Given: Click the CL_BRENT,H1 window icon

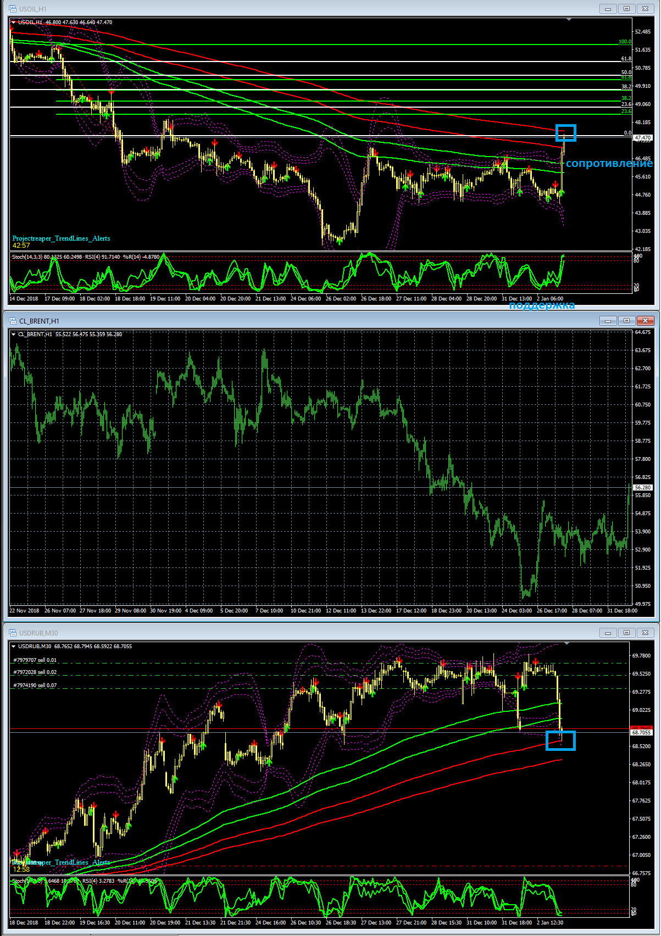Looking at the screenshot, I should [x=13, y=321].
